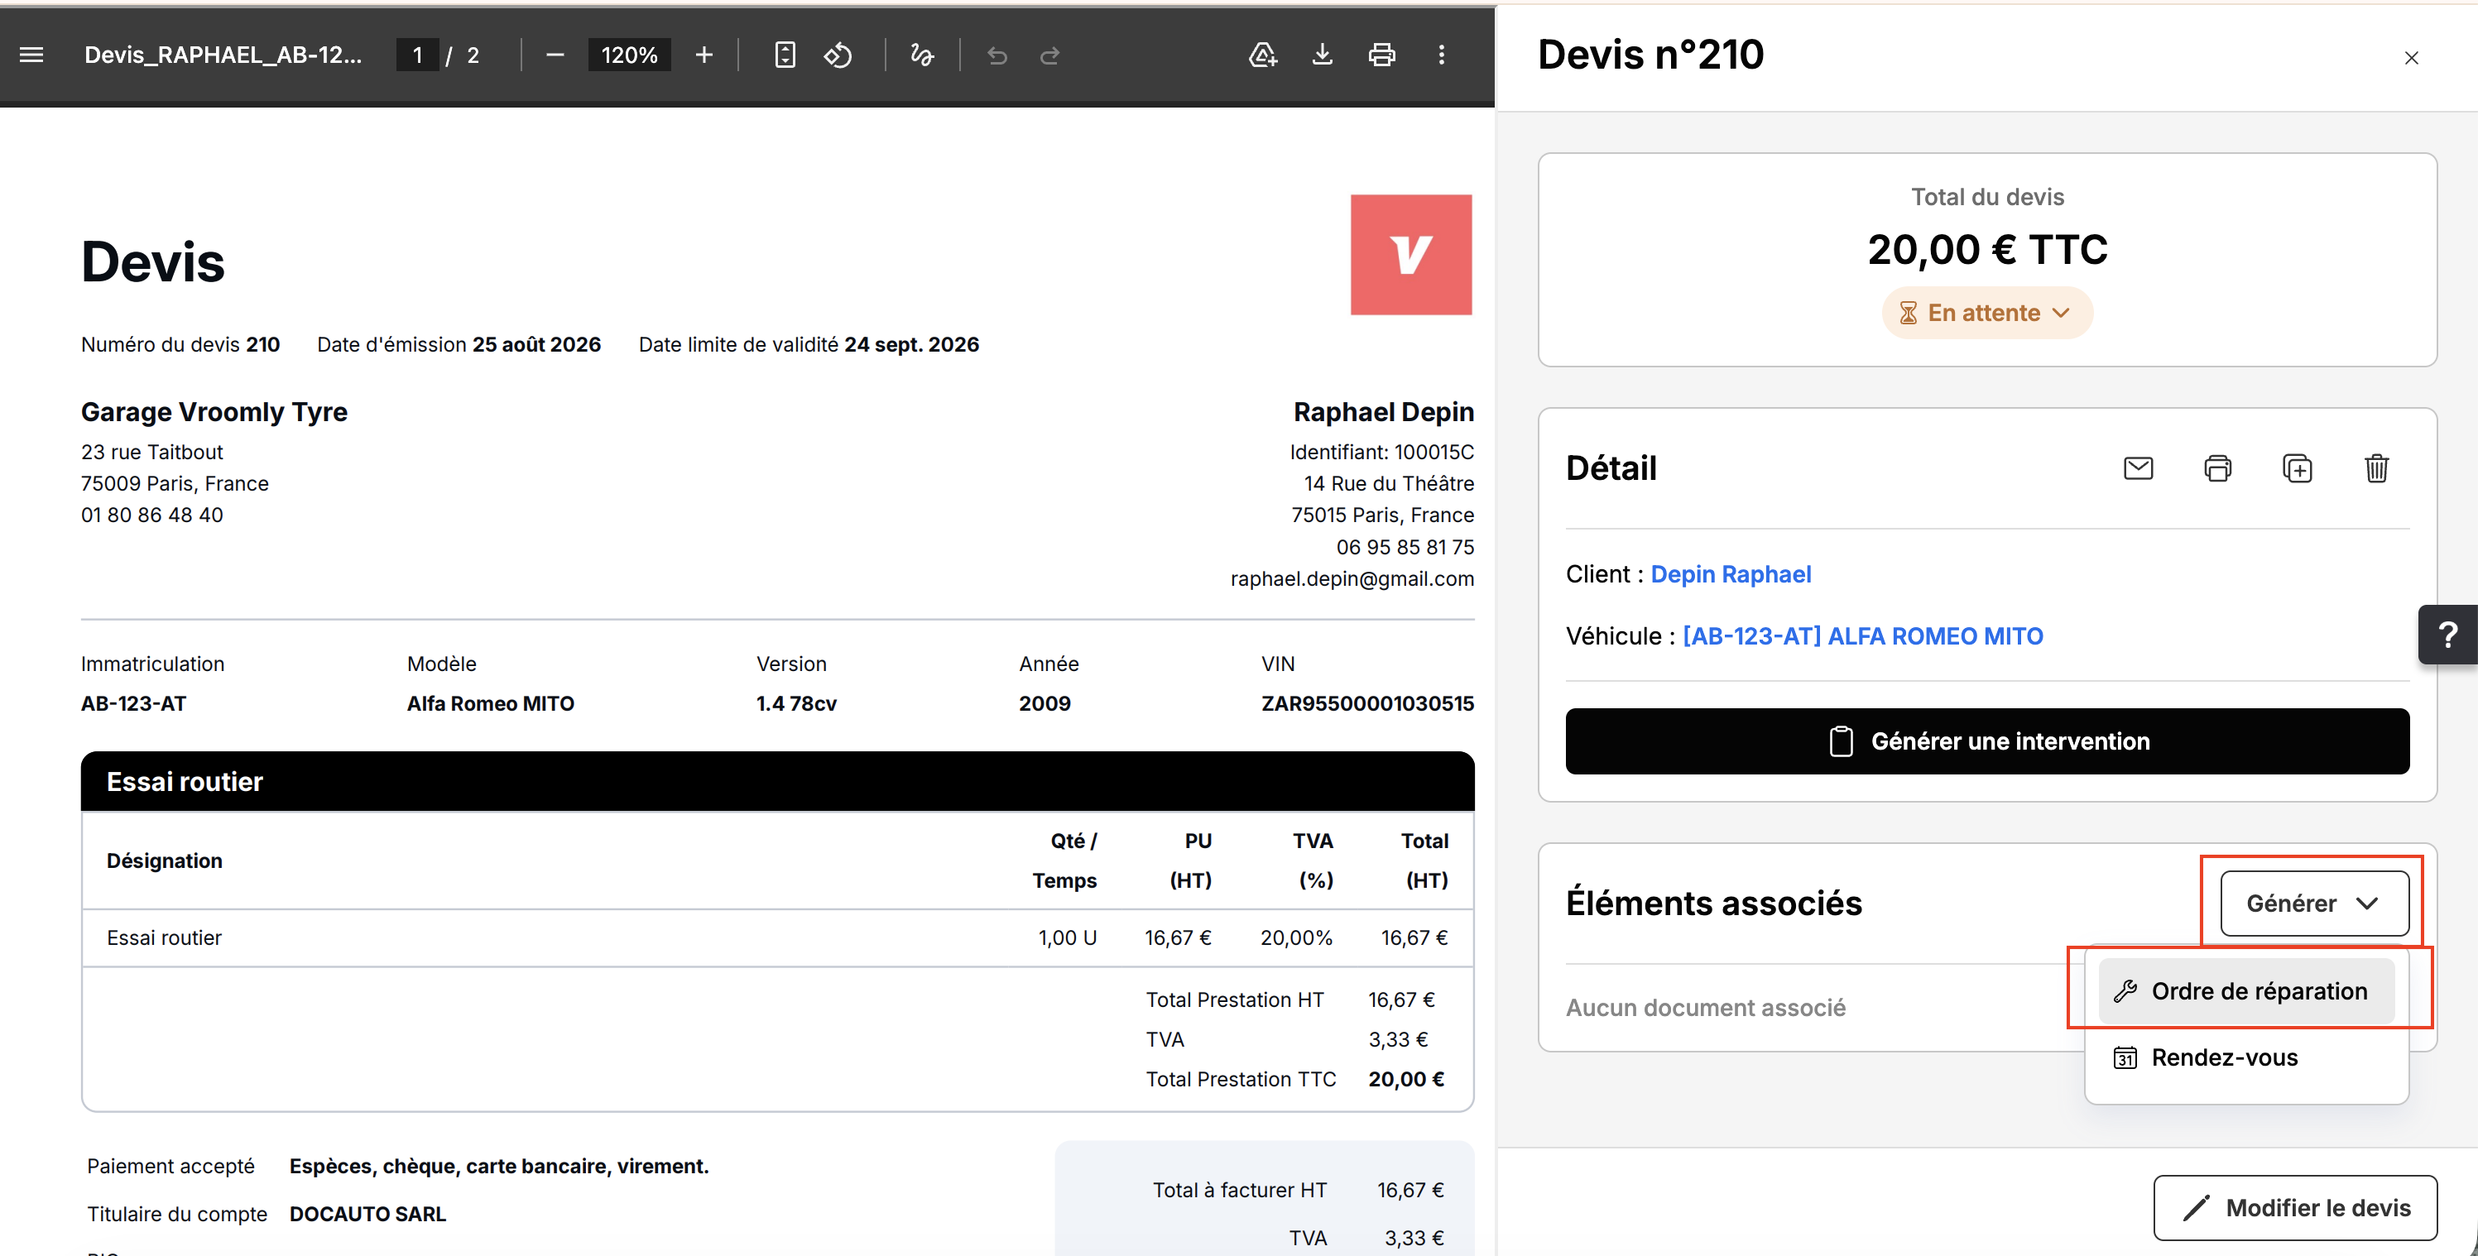Click Générer une intervention button
2478x1256 pixels.
[1987, 741]
